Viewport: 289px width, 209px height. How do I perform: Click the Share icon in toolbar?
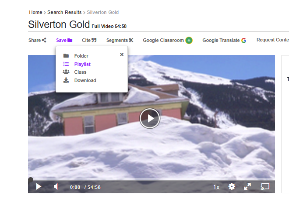coord(44,41)
